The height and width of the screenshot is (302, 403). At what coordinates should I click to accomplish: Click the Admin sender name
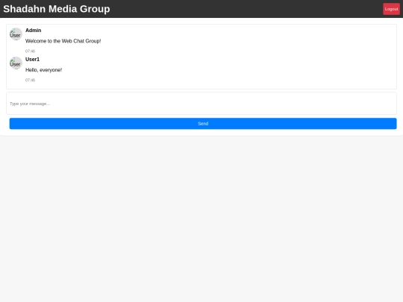pos(33,31)
